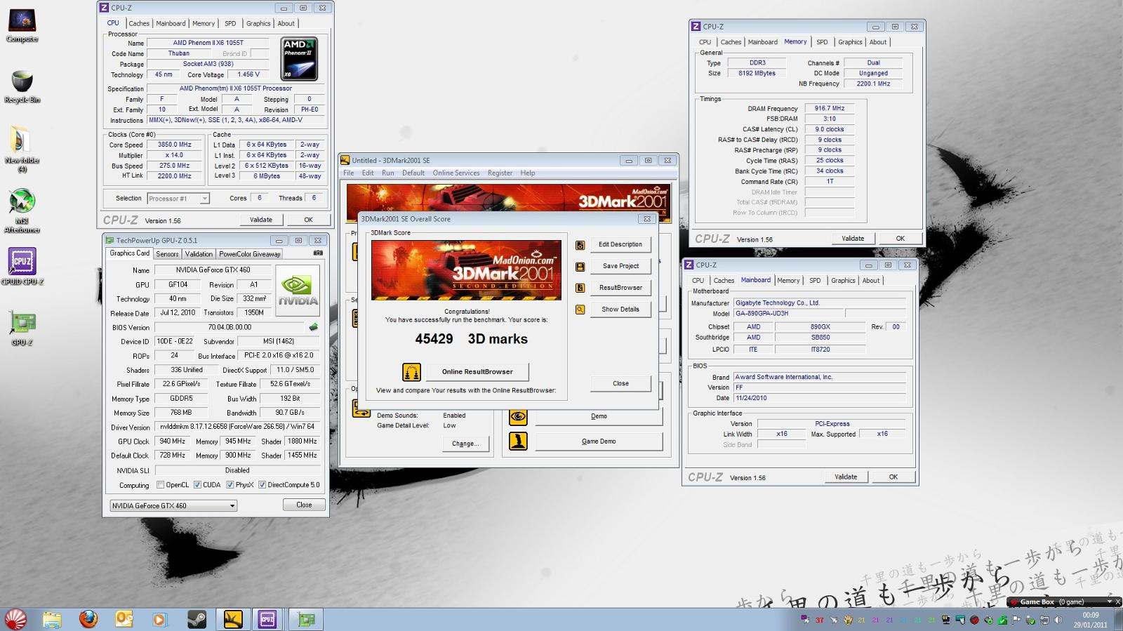Image resolution: width=1123 pixels, height=631 pixels.
Task: Click the volume speaker tray icon
Action: click(x=1058, y=620)
